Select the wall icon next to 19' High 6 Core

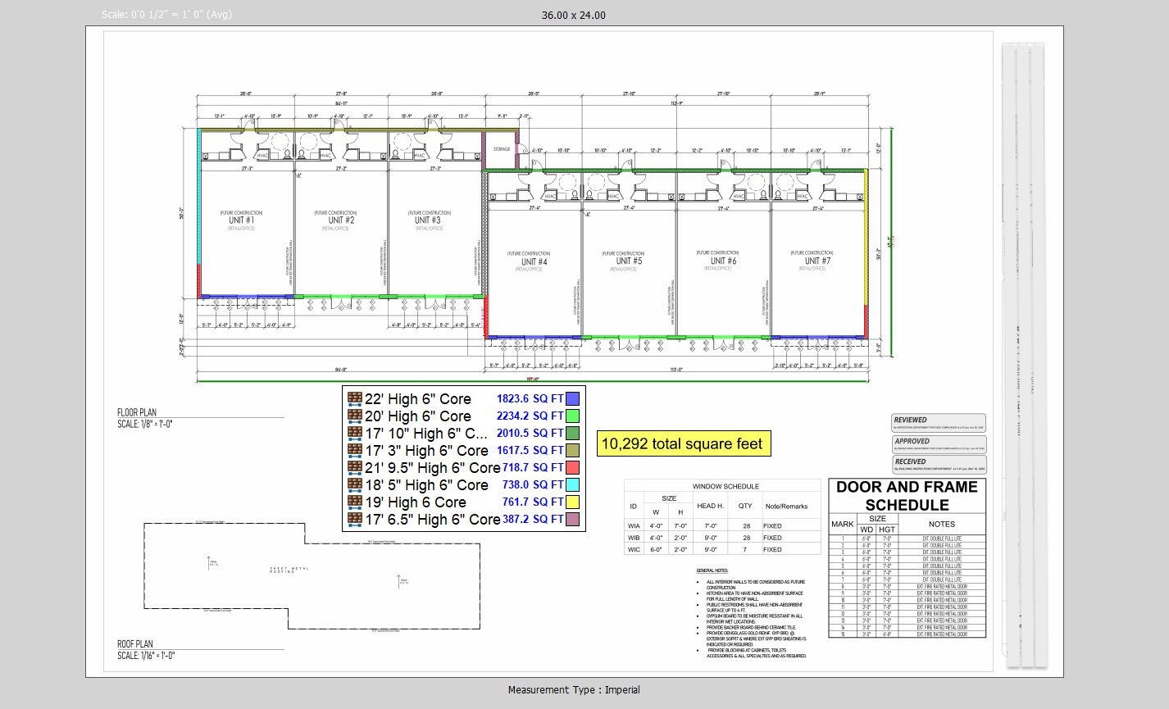[355, 502]
